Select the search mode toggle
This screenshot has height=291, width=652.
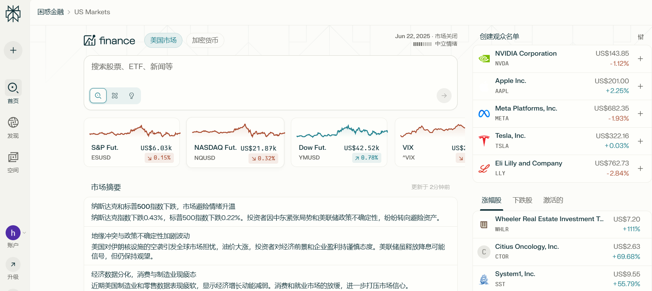(x=98, y=96)
